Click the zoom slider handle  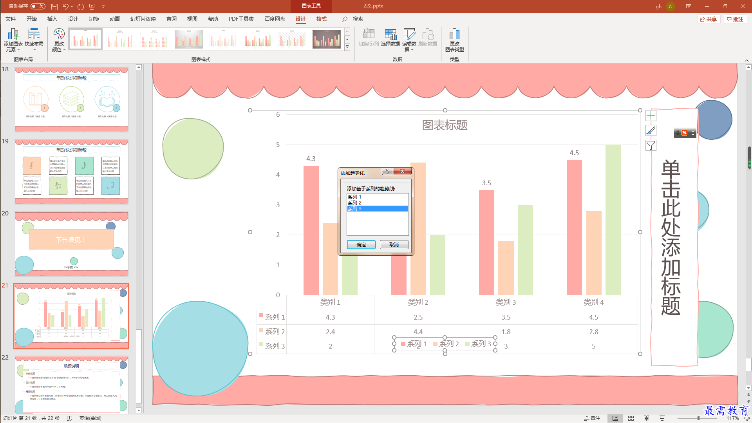698,418
